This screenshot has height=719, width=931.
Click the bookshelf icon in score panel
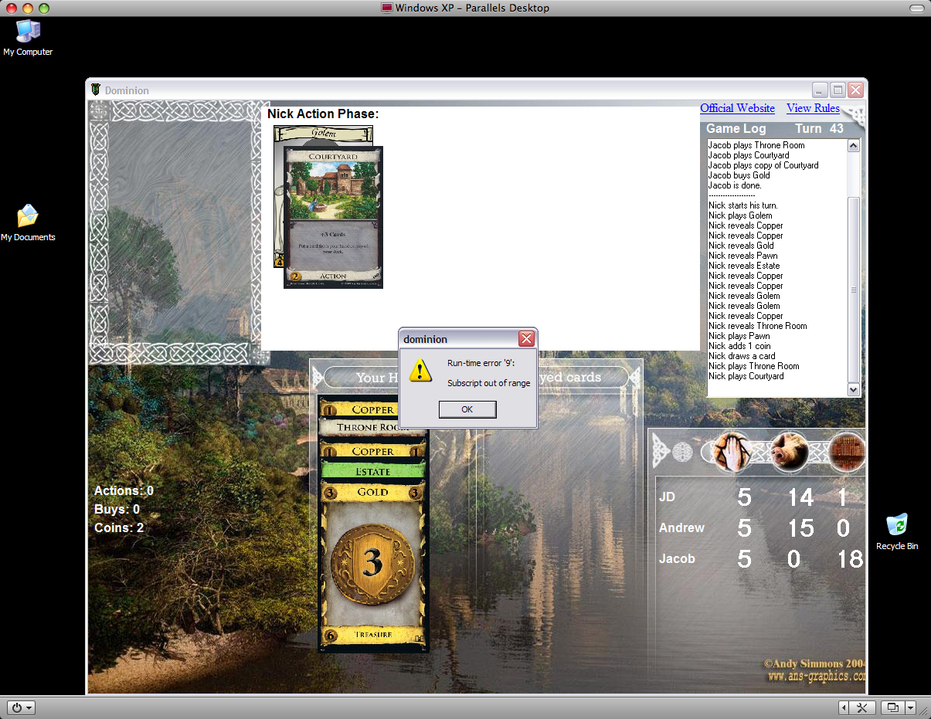coord(847,452)
